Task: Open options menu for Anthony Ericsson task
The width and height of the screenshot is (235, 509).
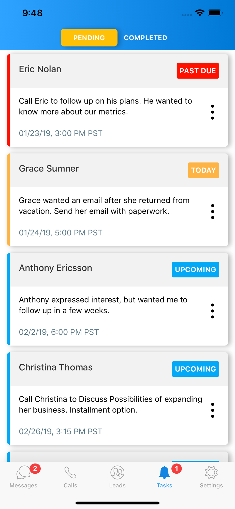Action: [213, 311]
